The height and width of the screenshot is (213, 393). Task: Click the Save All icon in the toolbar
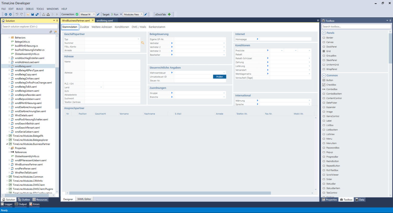coord(37,14)
